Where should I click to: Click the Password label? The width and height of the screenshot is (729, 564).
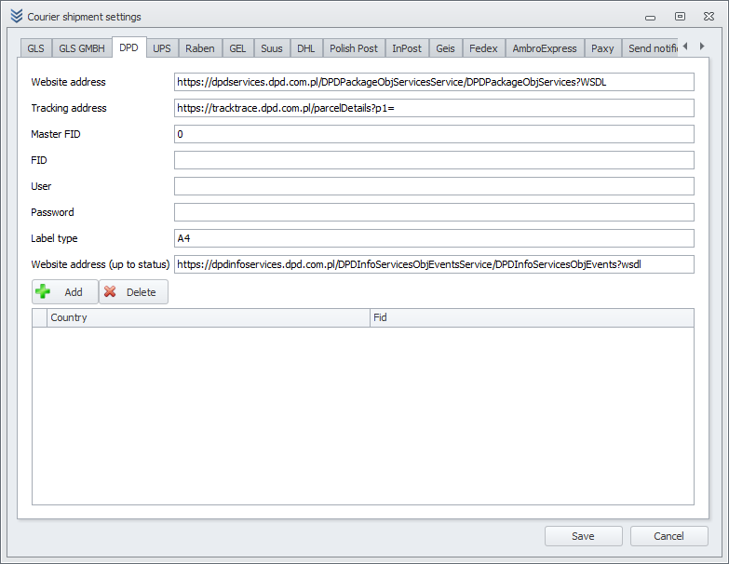52,212
